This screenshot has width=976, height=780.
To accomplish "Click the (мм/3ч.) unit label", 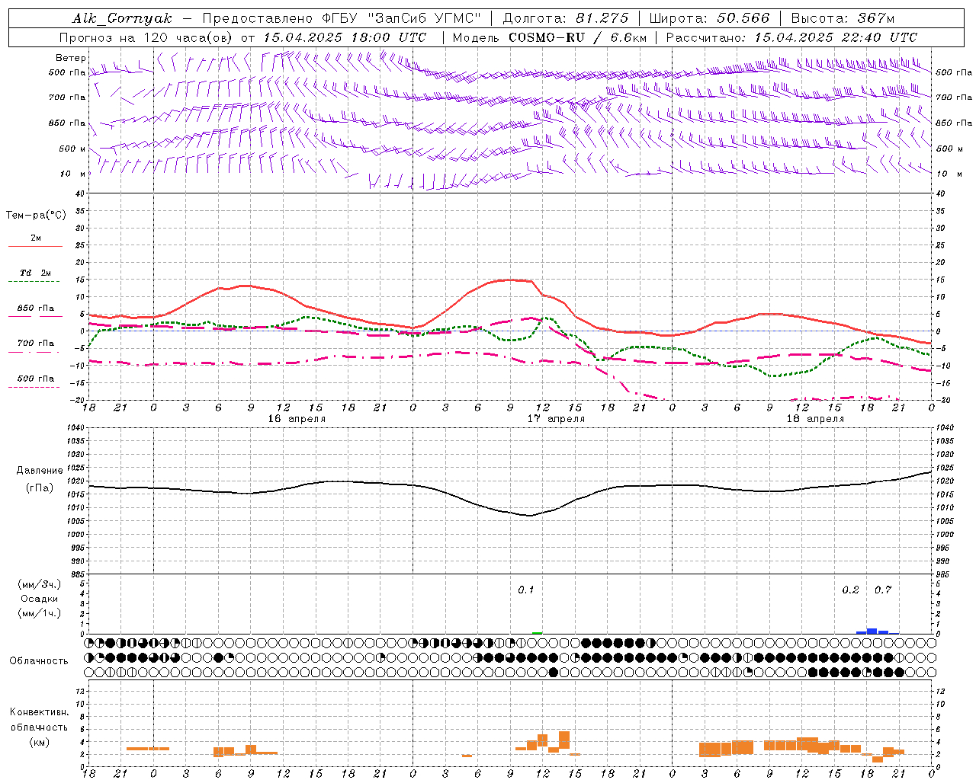I will pos(40,584).
